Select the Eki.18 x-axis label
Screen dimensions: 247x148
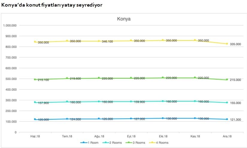pos(163,136)
